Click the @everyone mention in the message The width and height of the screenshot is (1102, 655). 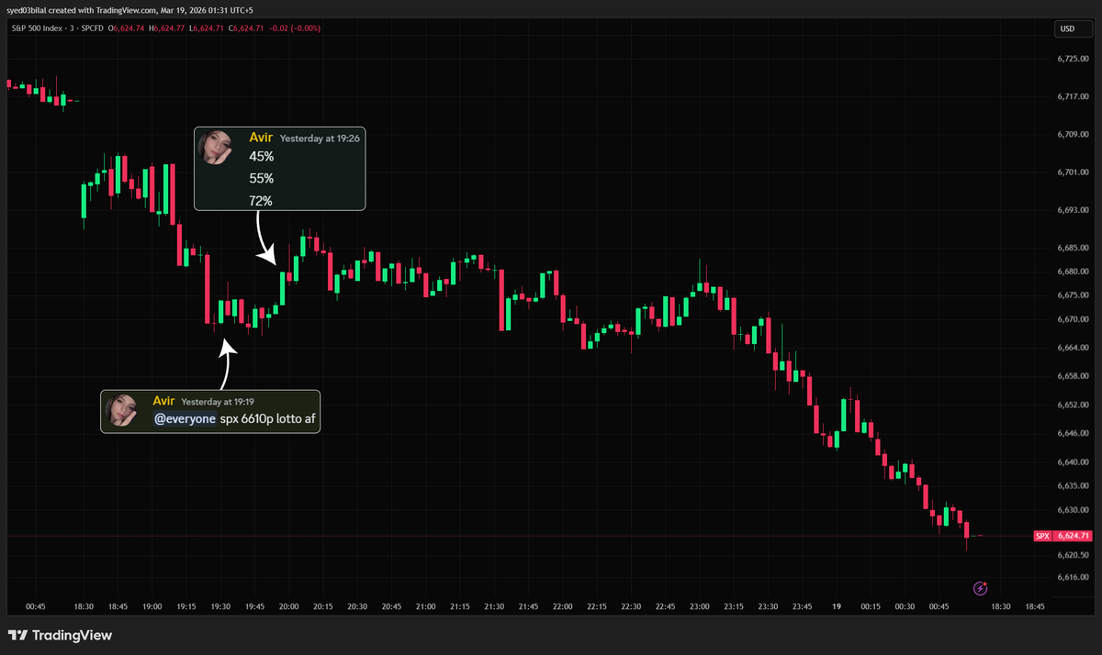click(x=185, y=419)
